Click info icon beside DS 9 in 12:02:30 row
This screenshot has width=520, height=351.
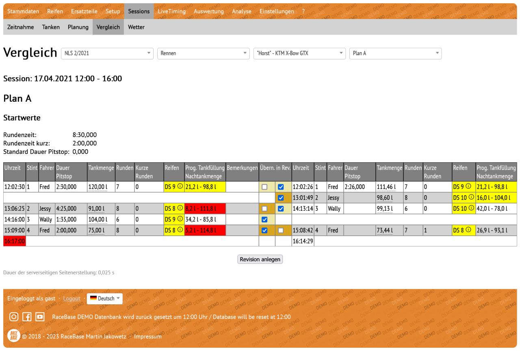(180, 187)
